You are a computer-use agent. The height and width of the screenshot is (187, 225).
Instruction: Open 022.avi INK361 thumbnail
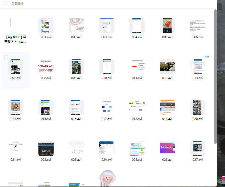(x=46, y=148)
